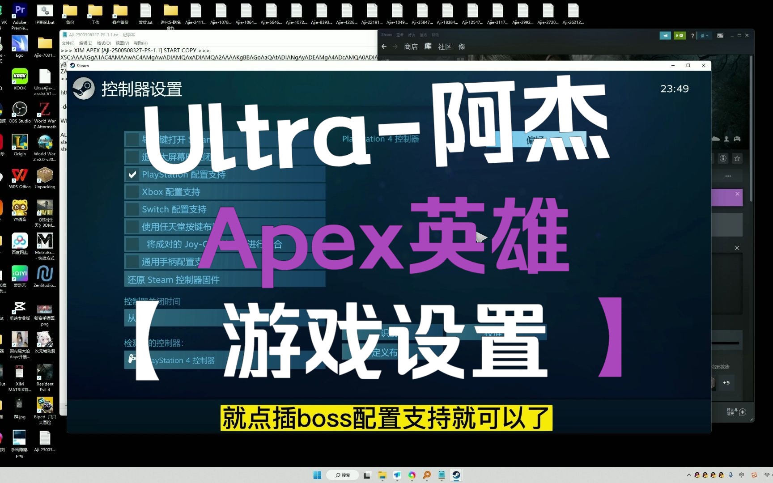
Task: Click the green message notification icon in Steam
Action: coord(679,35)
